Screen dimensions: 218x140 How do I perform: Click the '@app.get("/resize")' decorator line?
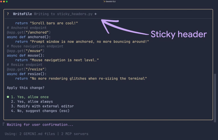tap(26, 69)
